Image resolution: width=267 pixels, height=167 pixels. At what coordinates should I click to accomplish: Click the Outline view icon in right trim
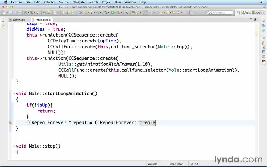pyautogui.click(x=264, y=26)
